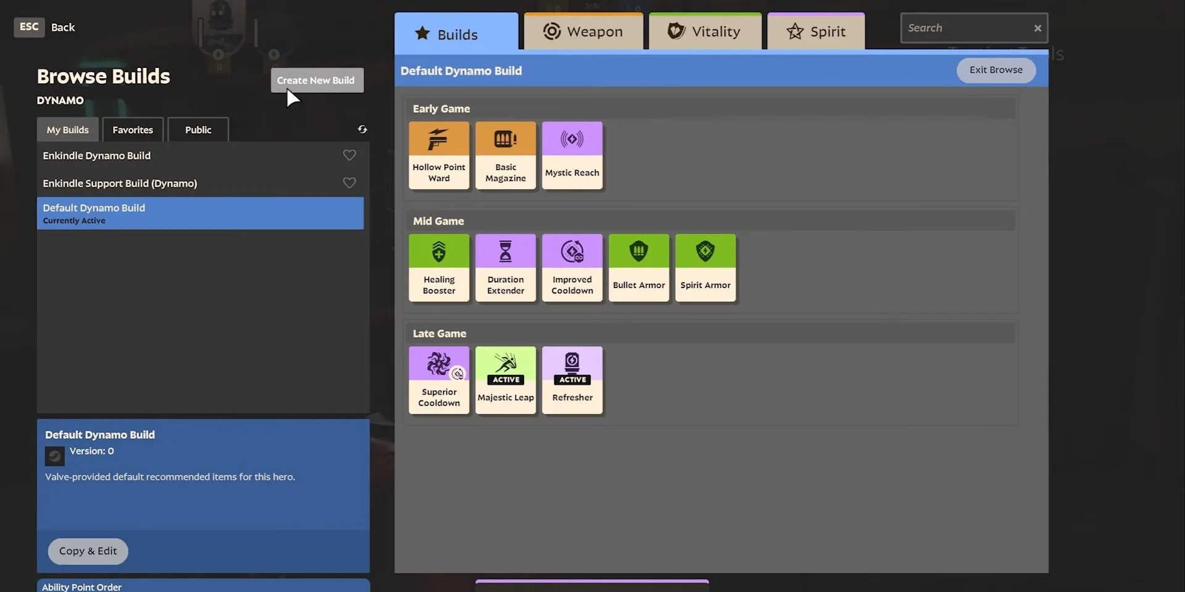The image size is (1185, 592).
Task: Favorite the Enkindle Support Build (Dynamo)
Action: pyautogui.click(x=349, y=183)
